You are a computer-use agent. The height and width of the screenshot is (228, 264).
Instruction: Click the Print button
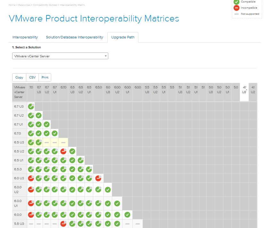[x=45, y=77]
